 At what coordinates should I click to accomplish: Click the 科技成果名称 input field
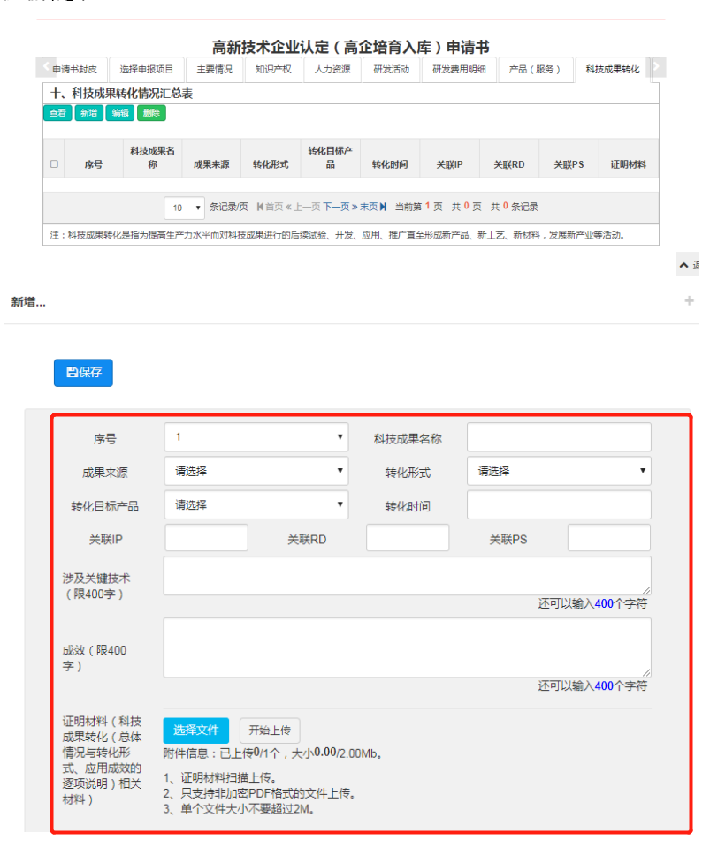(558, 436)
